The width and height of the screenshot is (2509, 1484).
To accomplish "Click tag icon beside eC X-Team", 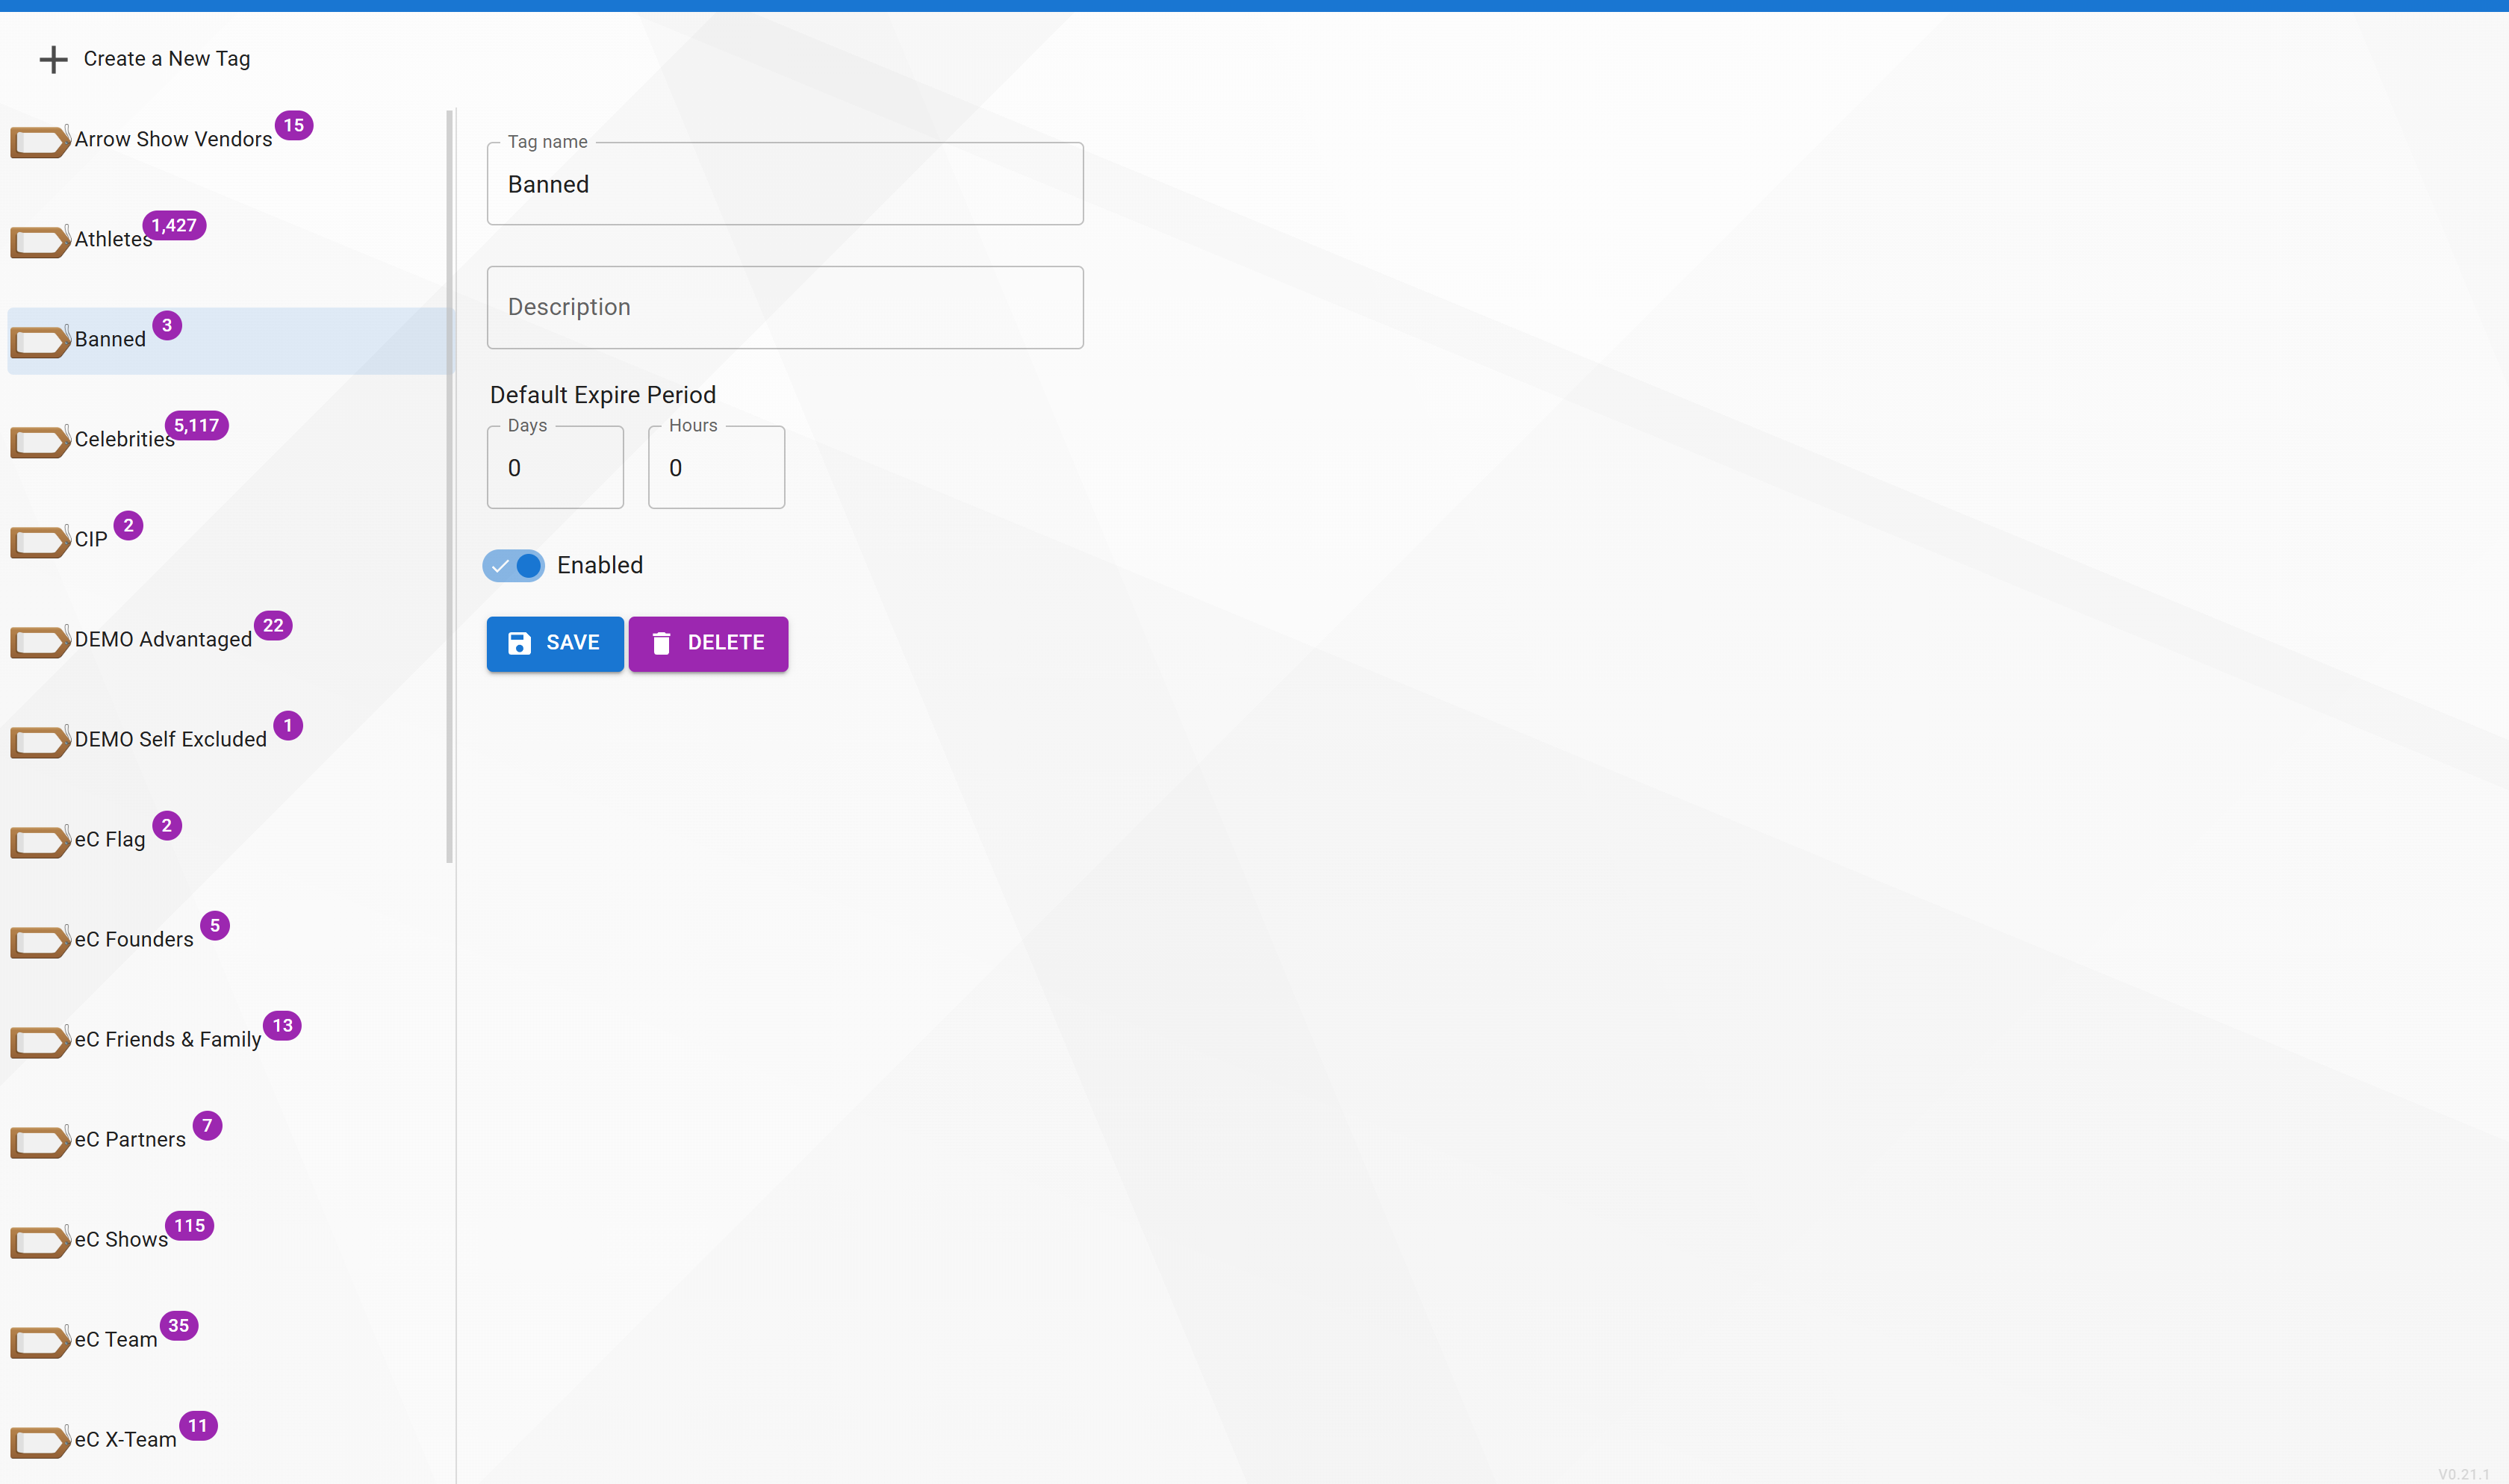I will click(40, 1441).
